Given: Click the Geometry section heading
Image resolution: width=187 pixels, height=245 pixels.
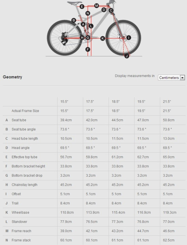Looking at the screenshot, I should tap(13, 77).
